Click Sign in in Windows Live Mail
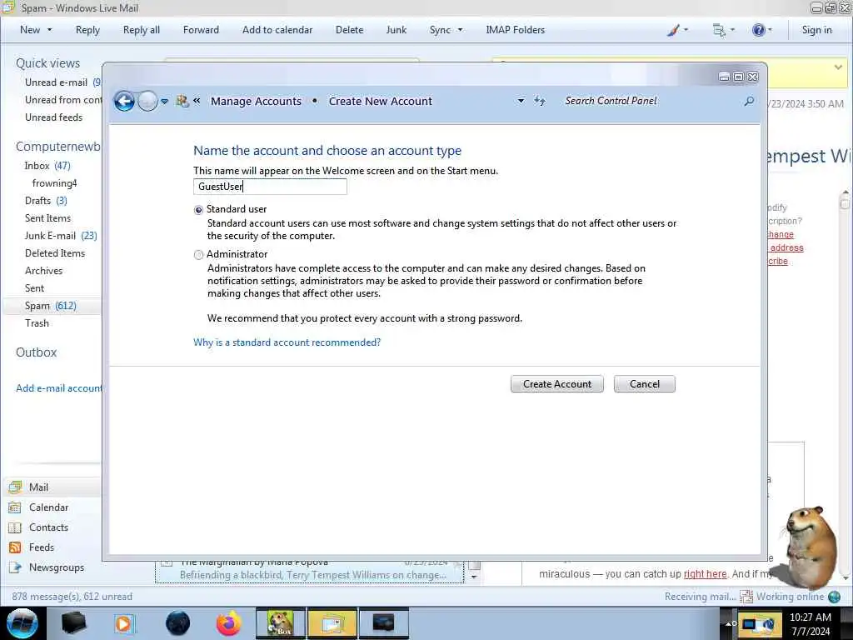The width and height of the screenshot is (853, 640). click(816, 30)
